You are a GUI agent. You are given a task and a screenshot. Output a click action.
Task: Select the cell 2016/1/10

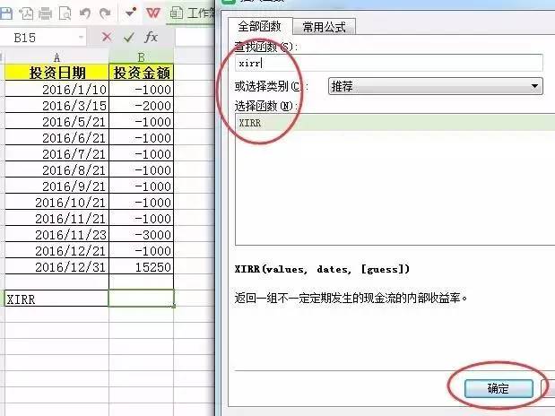(56, 89)
